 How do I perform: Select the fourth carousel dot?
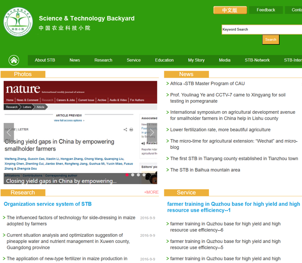(x=144, y=175)
